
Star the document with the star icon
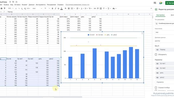point(10,2)
